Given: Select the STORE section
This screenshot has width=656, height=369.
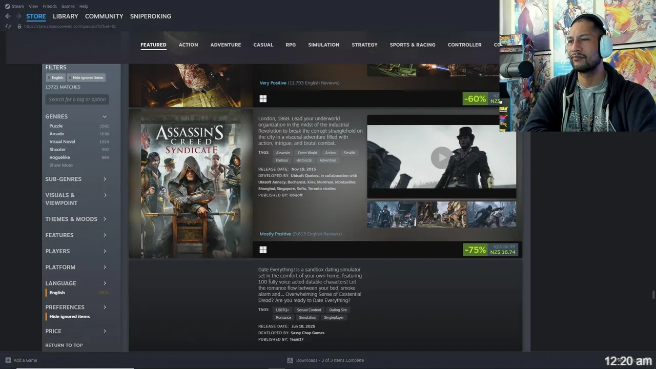Looking at the screenshot, I should pyautogui.click(x=36, y=16).
